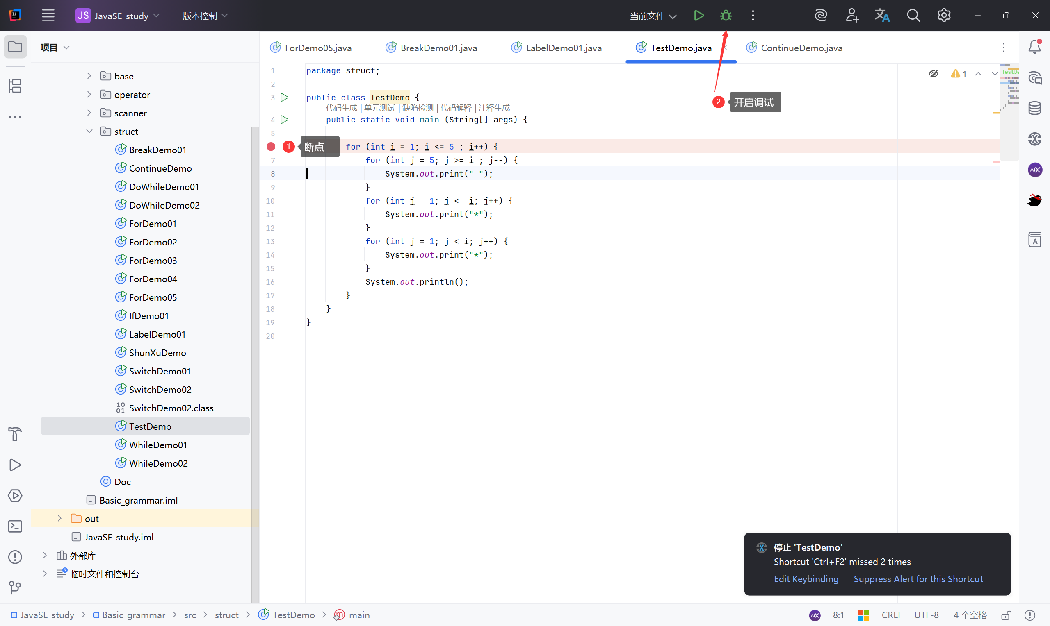
Task: Collapse the struct folder
Action: (x=89, y=131)
